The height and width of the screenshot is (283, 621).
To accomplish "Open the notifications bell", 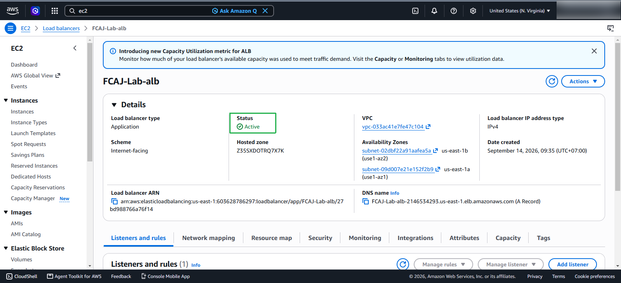I will [434, 11].
